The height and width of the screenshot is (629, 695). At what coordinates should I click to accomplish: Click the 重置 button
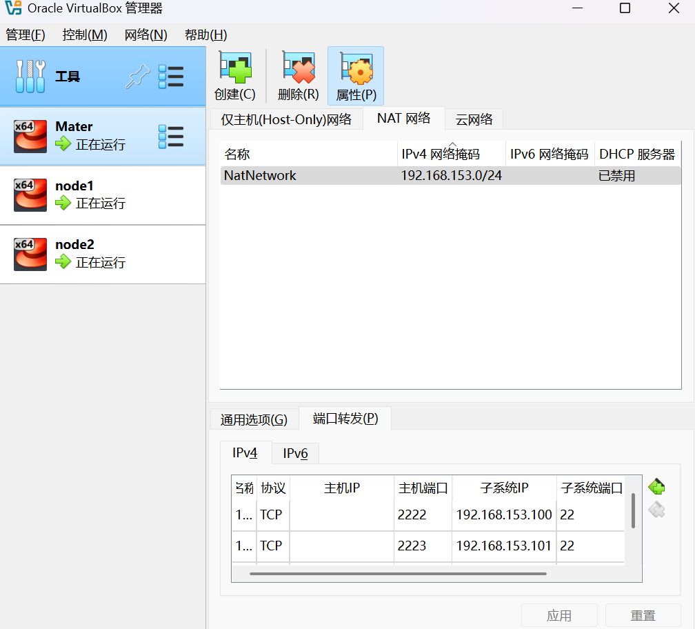click(643, 615)
